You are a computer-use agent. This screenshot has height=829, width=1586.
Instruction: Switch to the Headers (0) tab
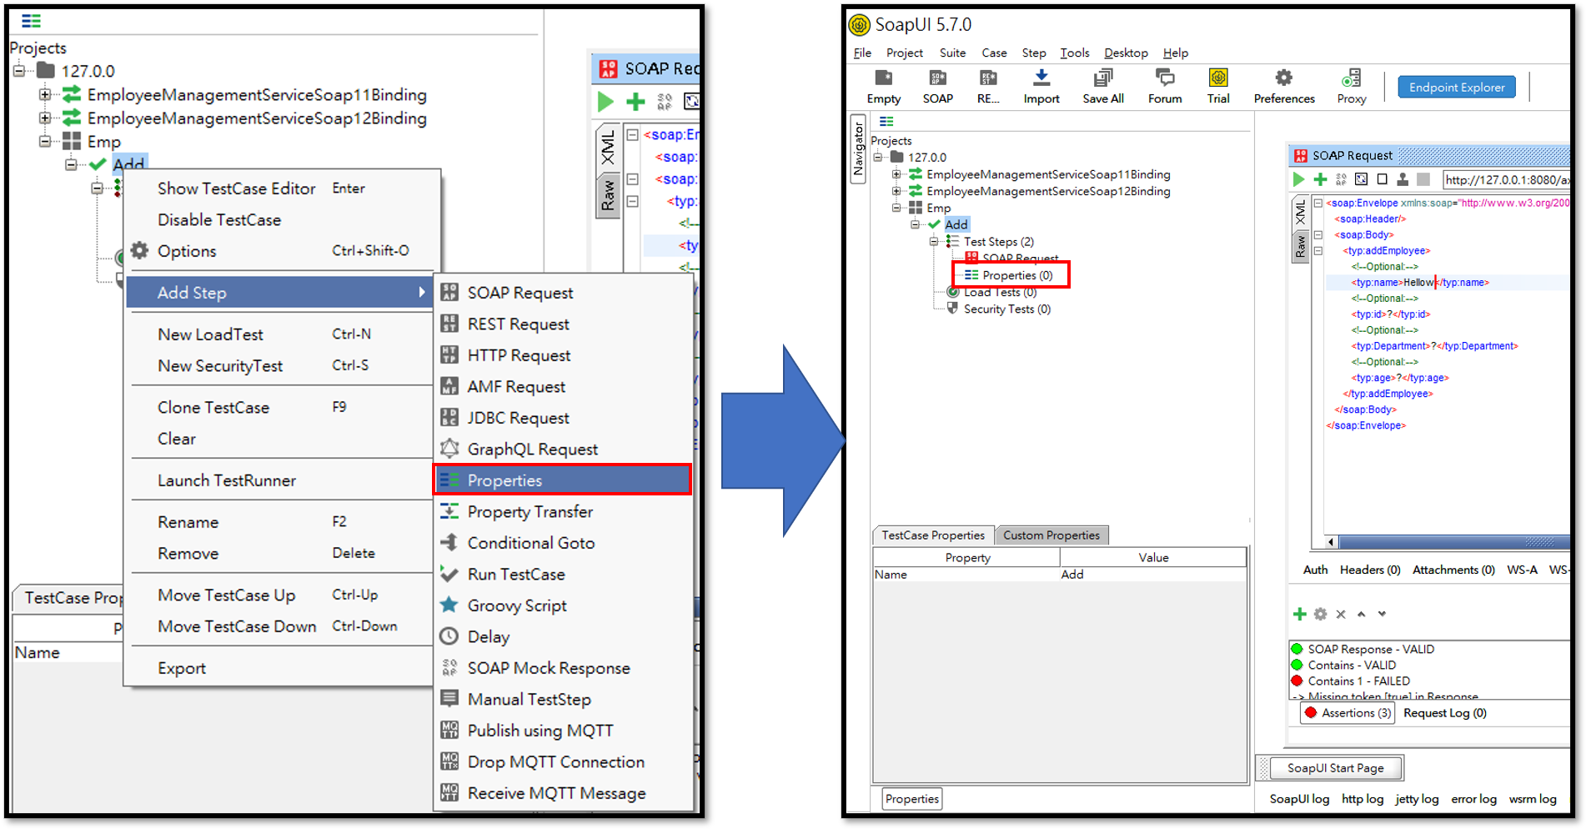[x=1369, y=570]
